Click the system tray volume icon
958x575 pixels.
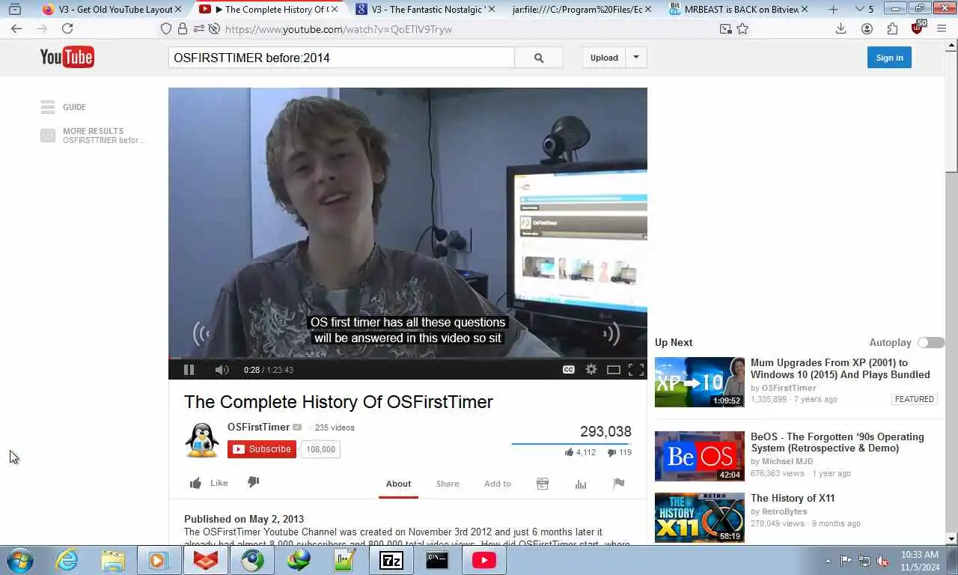882,561
